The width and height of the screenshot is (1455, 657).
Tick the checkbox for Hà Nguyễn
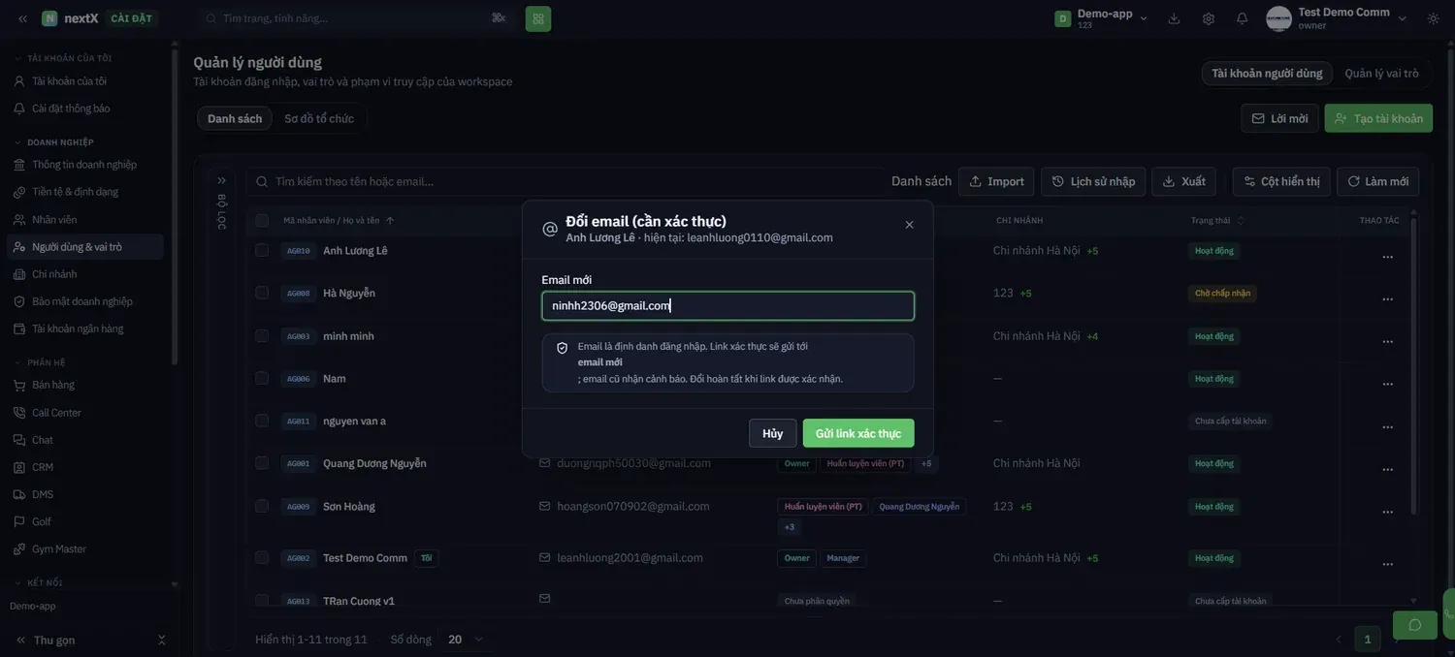pyautogui.click(x=262, y=293)
